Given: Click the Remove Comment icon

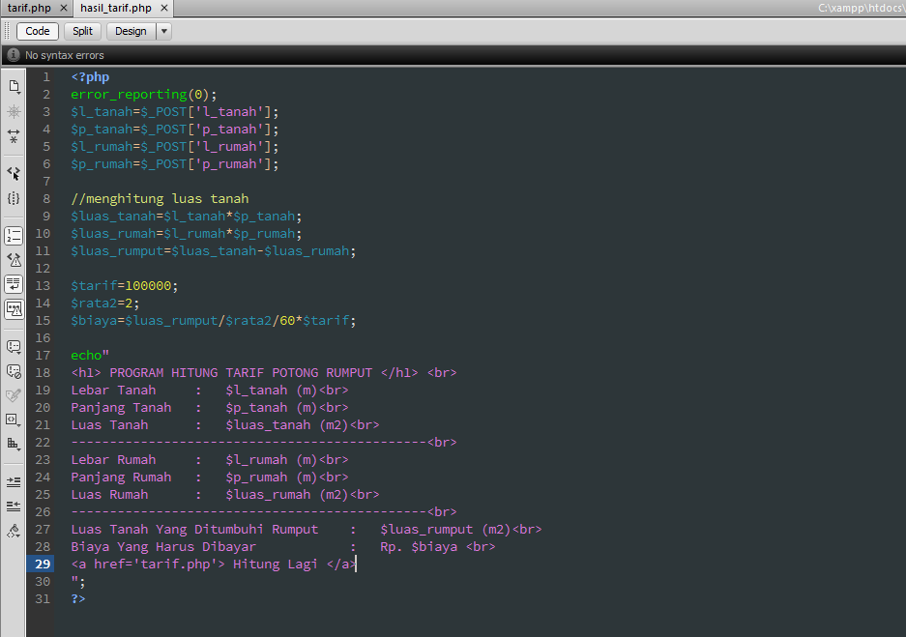Looking at the screenshot, I should click(14, 370).
